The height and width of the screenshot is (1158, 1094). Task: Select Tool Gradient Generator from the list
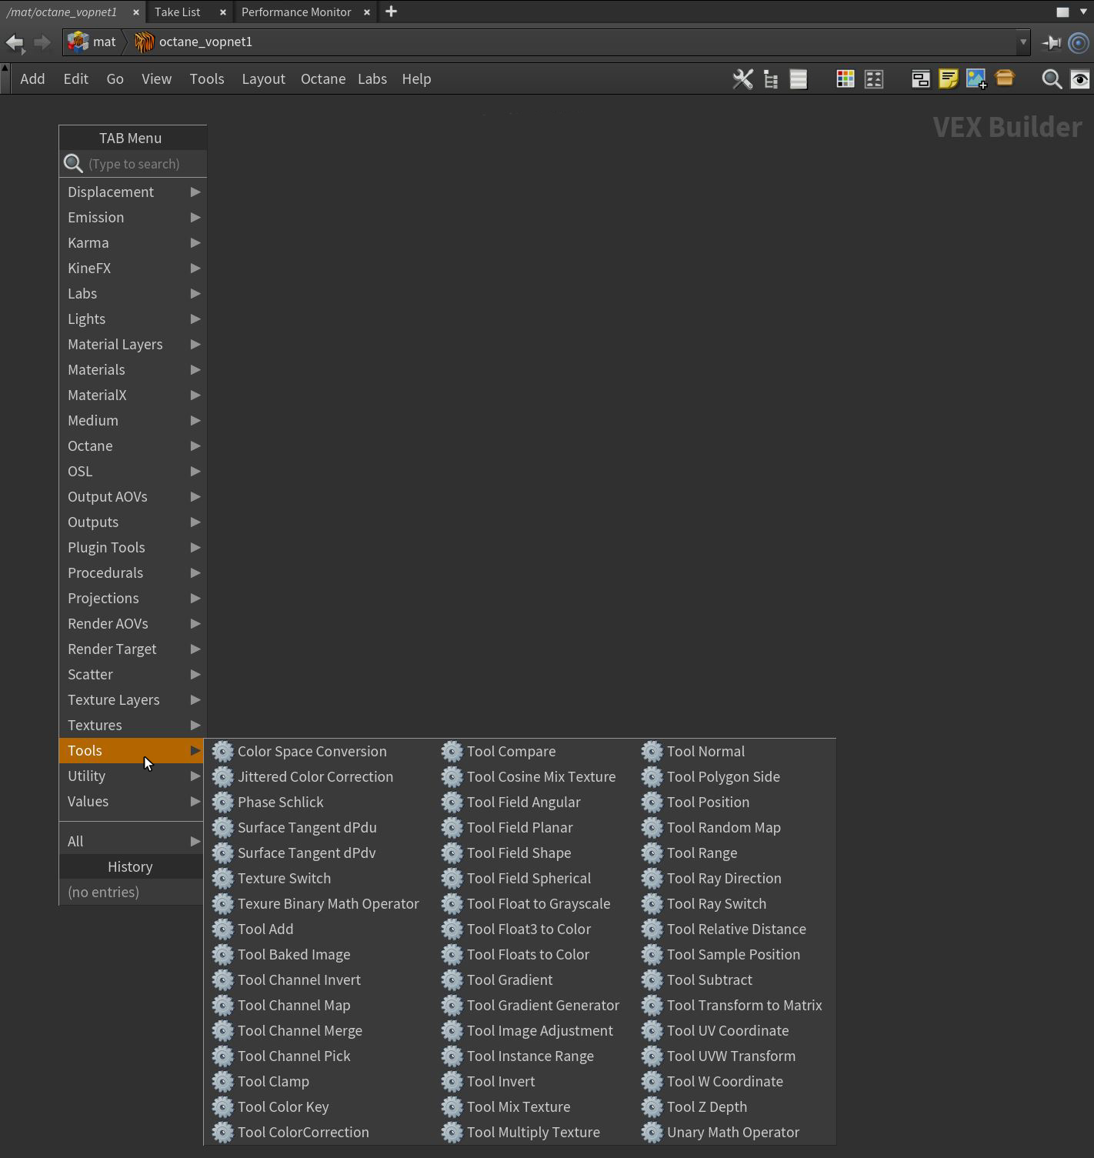(x=542, y=1005)
